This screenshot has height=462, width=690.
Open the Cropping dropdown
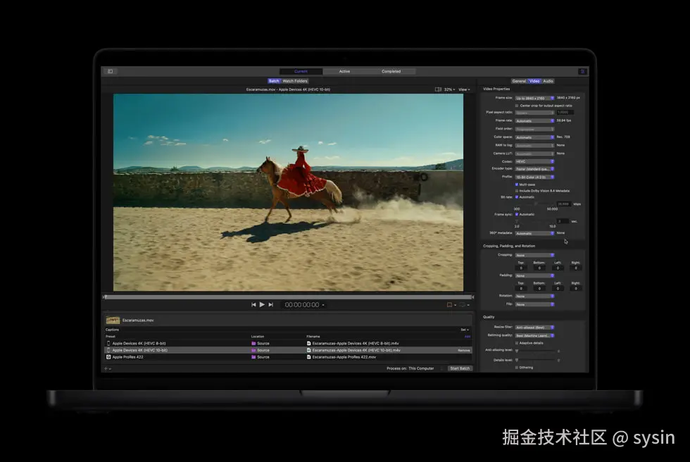tap(534, 255)
